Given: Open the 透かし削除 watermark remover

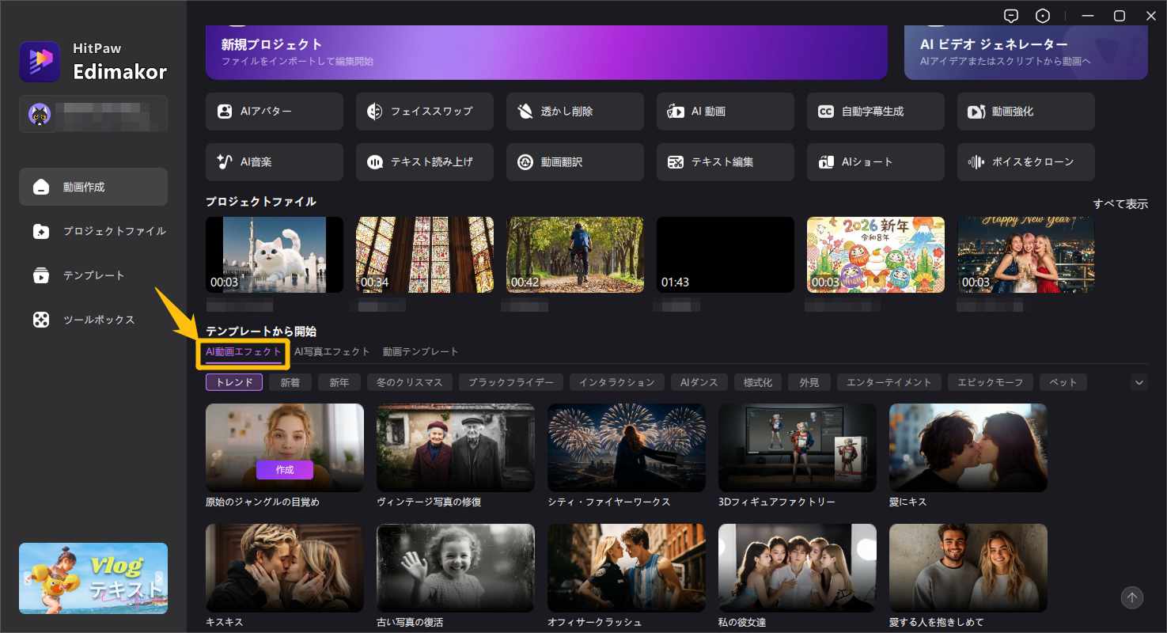Looking at the screenshot, I should tap(574, 112).
